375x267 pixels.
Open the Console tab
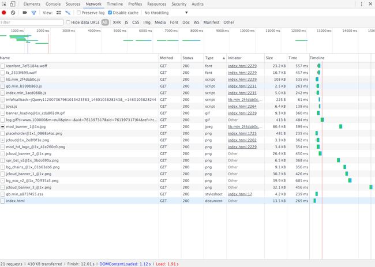pos(53,4)
